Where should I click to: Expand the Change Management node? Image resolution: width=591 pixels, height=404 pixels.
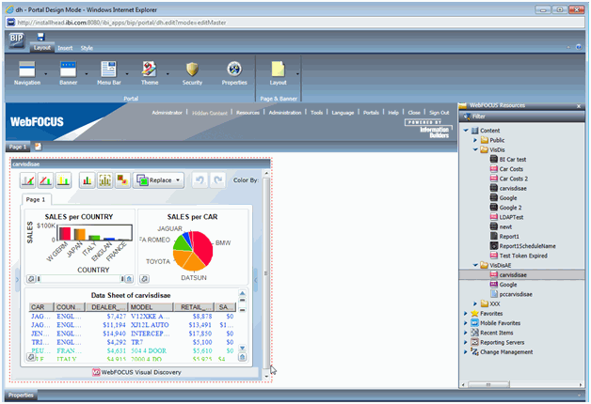(466, 351)
